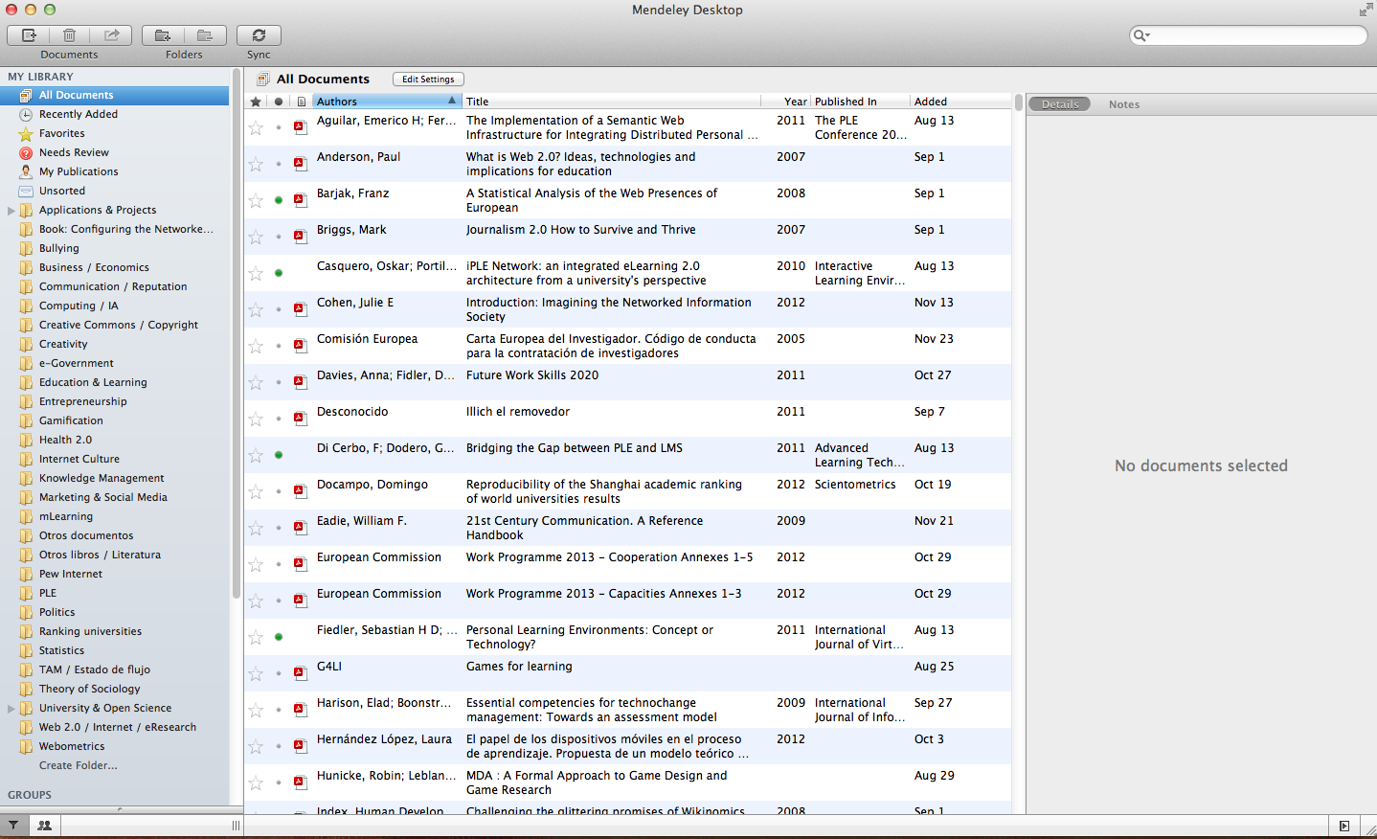Open PDF icon for Eadie, William F.
The image size is (1377, 839).
300,527
